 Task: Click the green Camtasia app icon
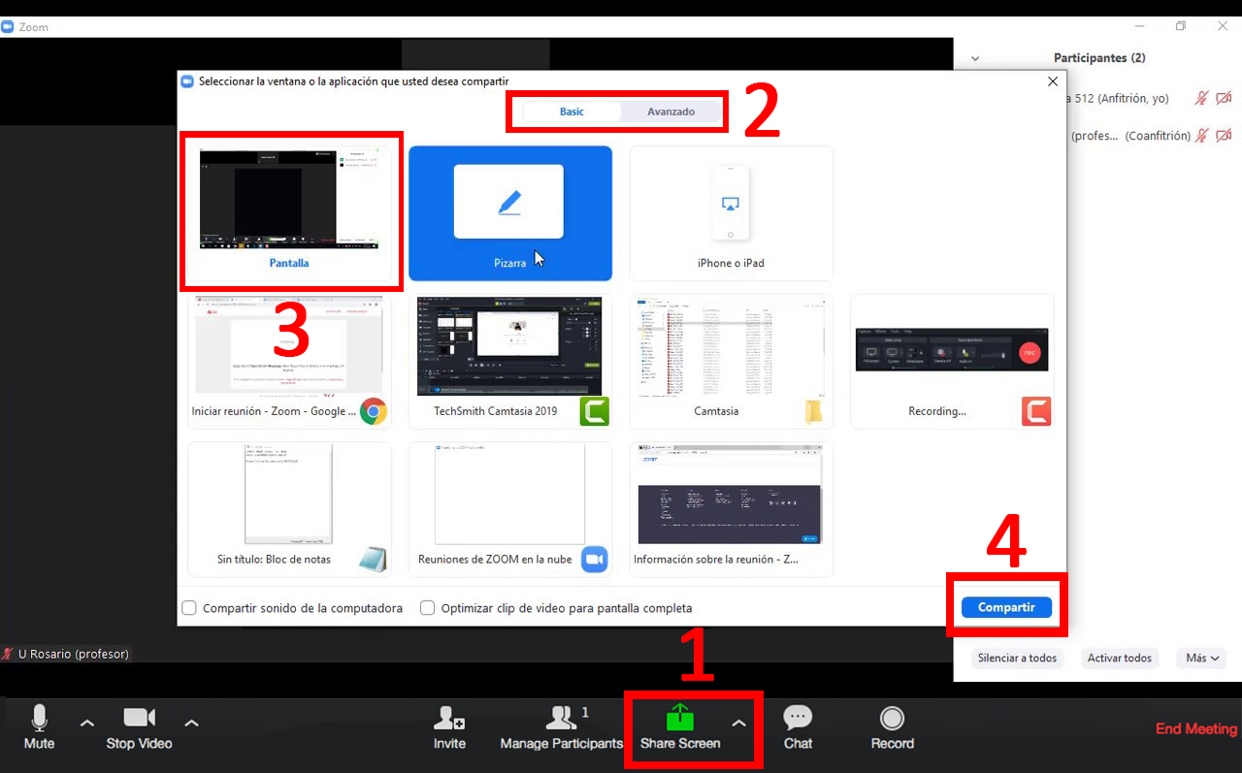click(x=595, y=412)
